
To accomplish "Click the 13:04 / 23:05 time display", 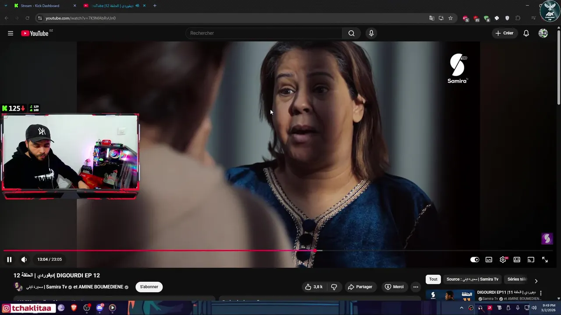I will [50, 259].
